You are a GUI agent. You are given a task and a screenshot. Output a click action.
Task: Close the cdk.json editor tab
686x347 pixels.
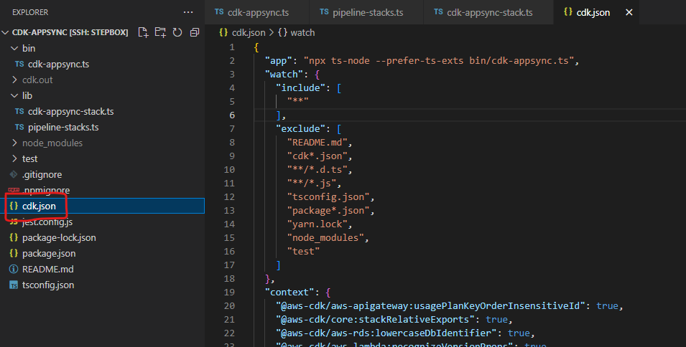coord(629,12)
